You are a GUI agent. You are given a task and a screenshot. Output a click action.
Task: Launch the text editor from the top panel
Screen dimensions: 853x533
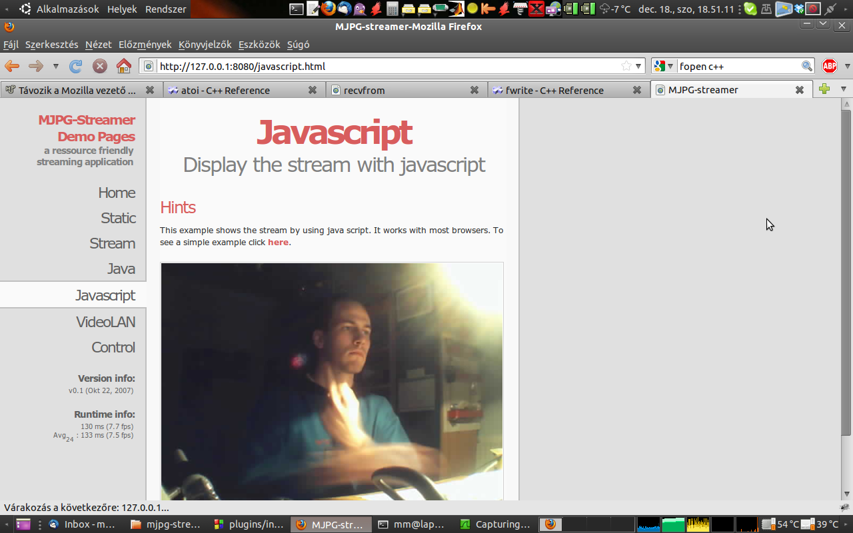tap(313, 9)
